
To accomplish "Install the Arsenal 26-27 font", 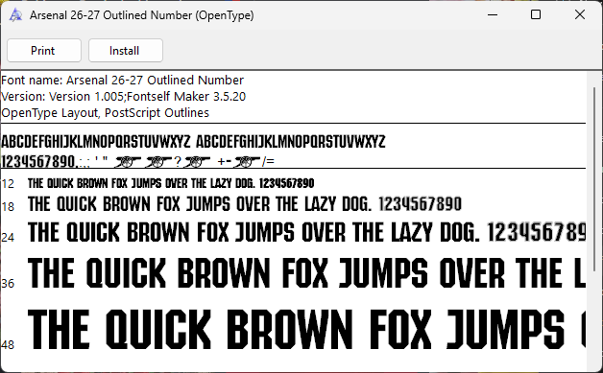I will pyautogui.click(x=126, y=50).
